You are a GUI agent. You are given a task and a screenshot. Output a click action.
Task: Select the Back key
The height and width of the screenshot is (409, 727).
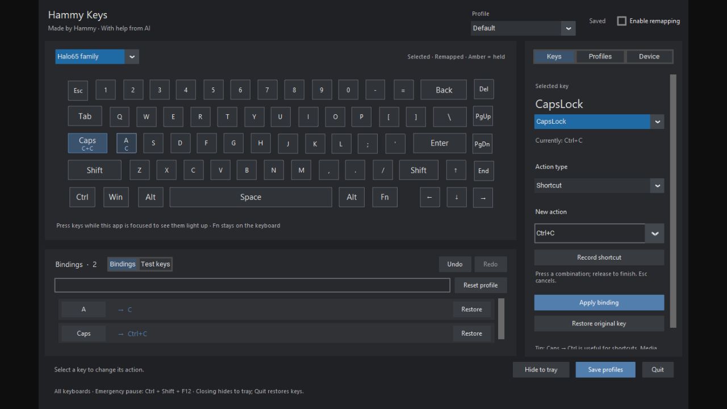click(x=444, y=90)
